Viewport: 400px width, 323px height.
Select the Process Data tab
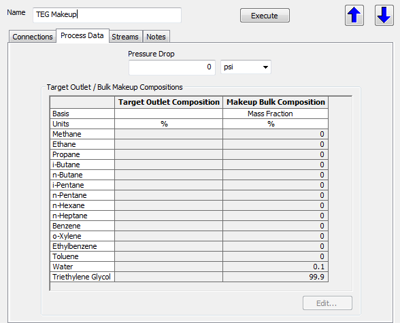pos(82,35)
